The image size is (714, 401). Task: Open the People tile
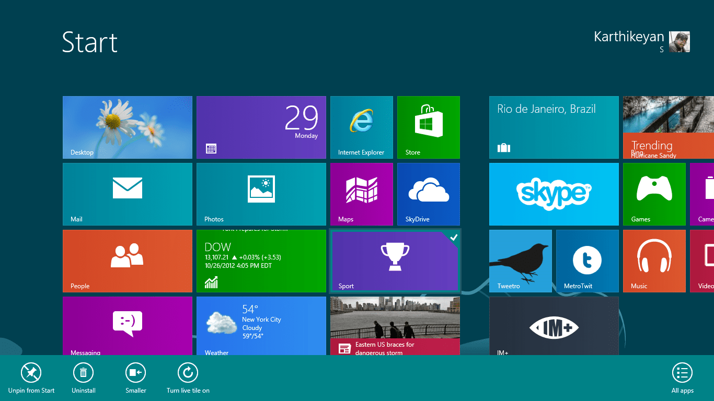tap(128, 261)
